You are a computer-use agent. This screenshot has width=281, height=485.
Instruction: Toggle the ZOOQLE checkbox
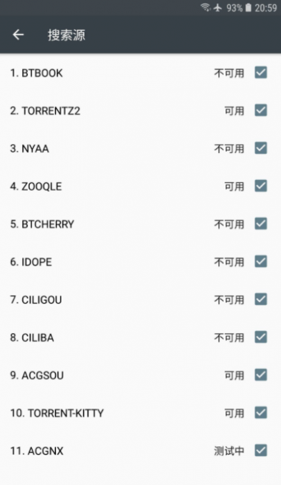[261, 186]
